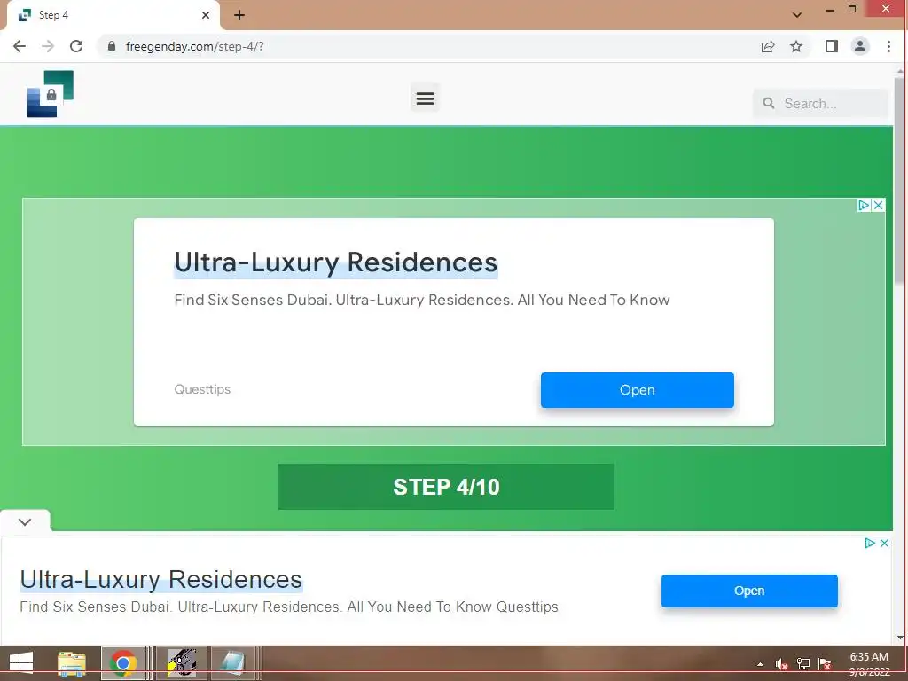Click Open button in top ad
Screen dimensions: 908x681
637,390
